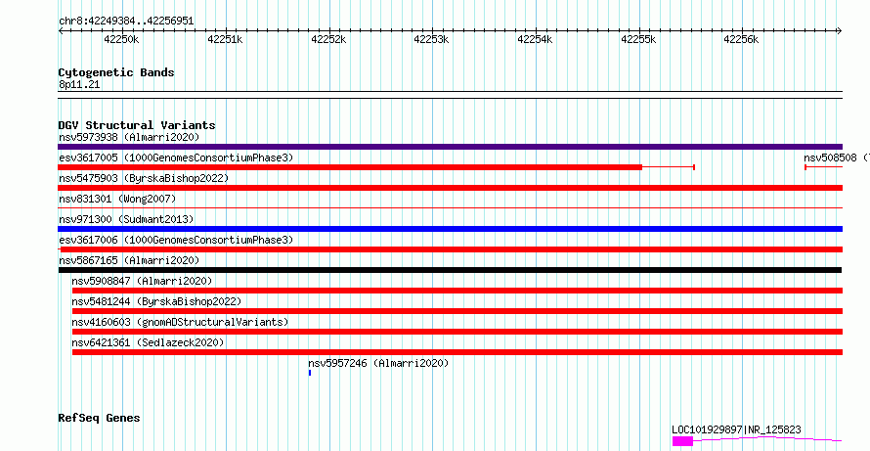Click the nsv5973938 (Almarri2020) label
This screenshot has width=870, height=451.
point(129,137)
